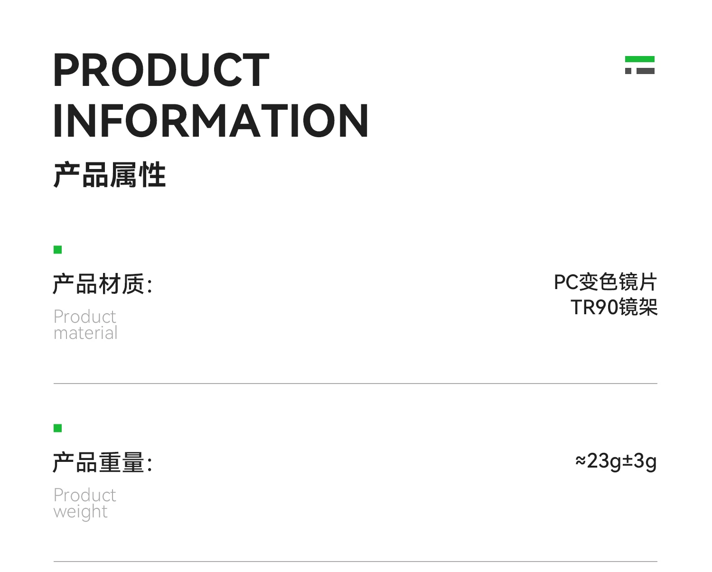Click divider line below weight section
Image resolution: width=712 pixels, height=572 pixels.
point(355,562)
